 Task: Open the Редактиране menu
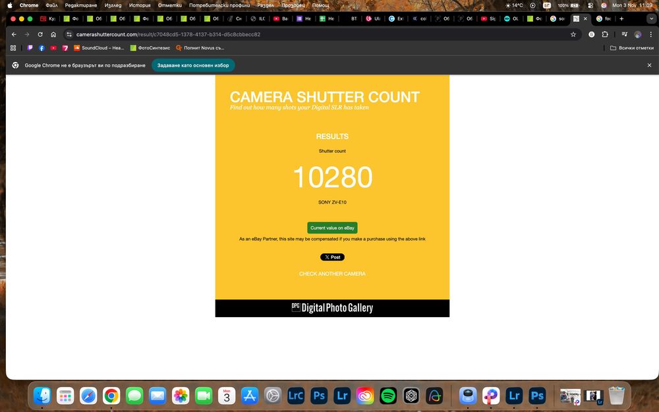pyautogui.click(x=80, y=5)
